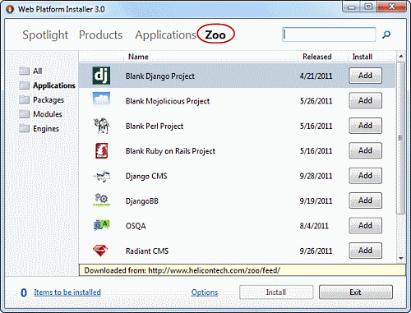Select the Packages category in sidebar
The image size is (411, 313).
(48, 100)
